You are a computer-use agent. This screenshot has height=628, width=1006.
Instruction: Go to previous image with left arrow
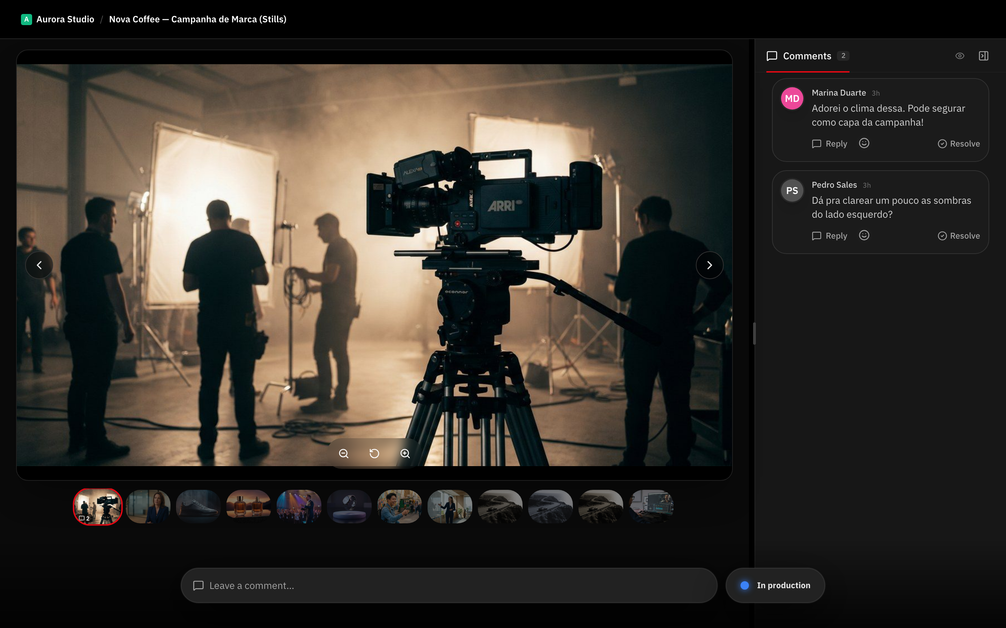click(x=39, y=265)
